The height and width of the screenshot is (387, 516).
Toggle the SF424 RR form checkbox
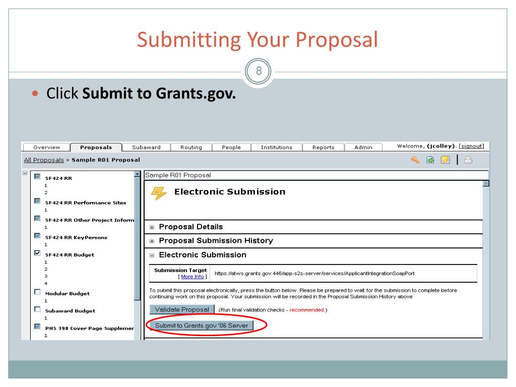pos(37,176)
